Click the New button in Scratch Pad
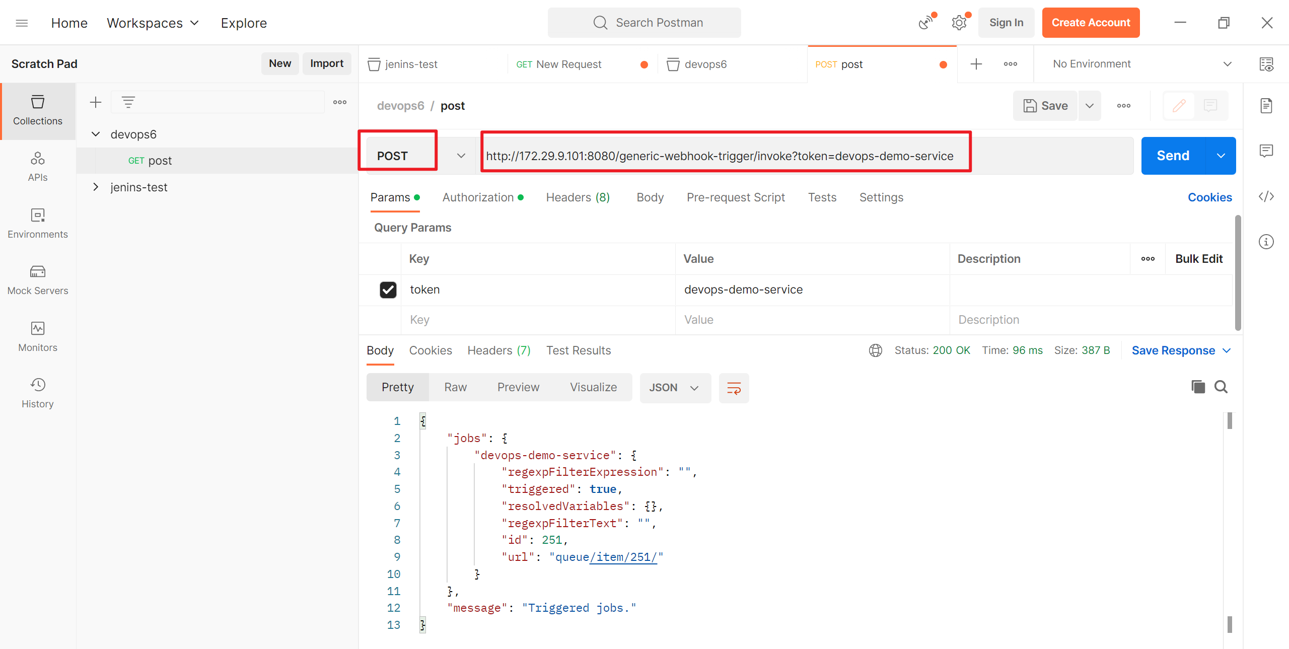 tap(280, 63)
